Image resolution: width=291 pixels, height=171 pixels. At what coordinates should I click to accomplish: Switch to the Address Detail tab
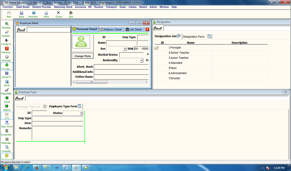110,30
